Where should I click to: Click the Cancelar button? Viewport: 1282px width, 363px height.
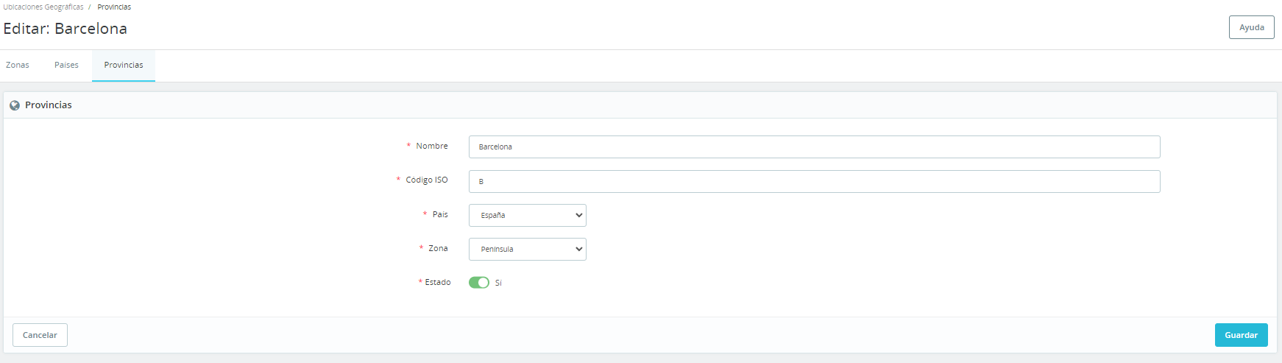[x=40, y=335]
